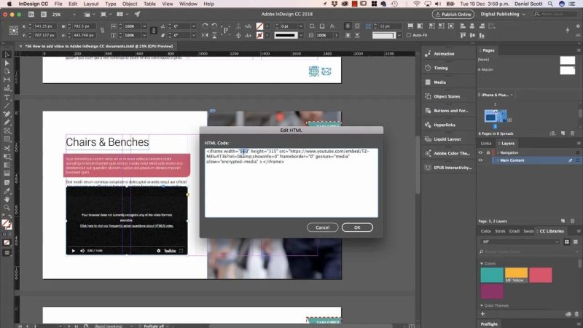Screen dimensions: 583x328
Task: Toggle visibility of Navigation layer
Action: tap(480, 153)
